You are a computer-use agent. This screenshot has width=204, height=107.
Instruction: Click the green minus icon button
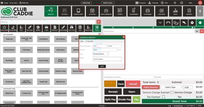(200, 23)
